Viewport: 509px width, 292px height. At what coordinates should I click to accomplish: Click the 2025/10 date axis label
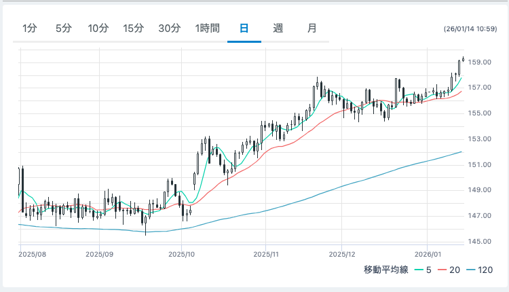[x=181, y=254]
